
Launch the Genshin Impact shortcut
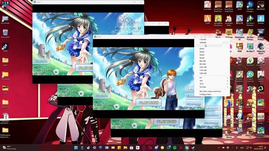click(261, 76)
